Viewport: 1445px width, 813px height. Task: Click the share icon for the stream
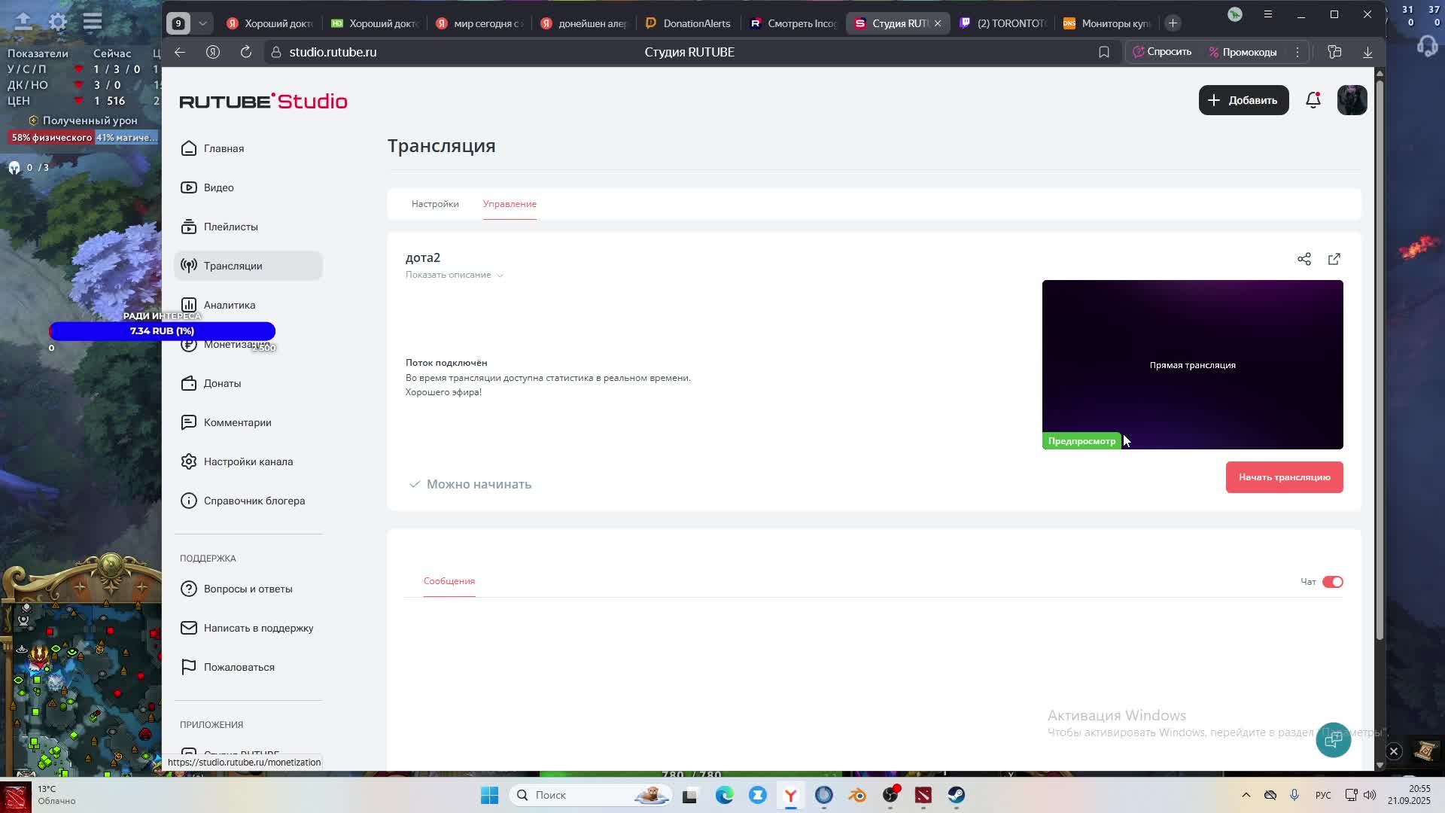(1304, 259)
